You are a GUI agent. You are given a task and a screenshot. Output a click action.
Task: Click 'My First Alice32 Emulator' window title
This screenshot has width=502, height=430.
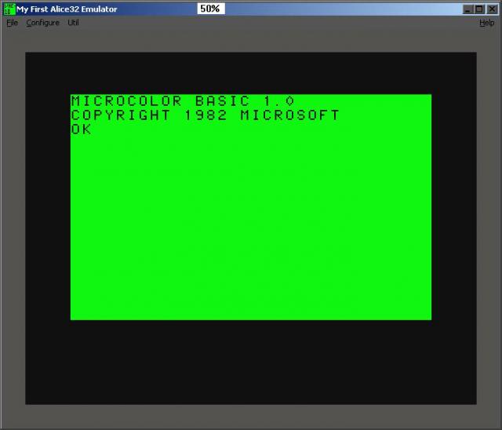(67, 9)
